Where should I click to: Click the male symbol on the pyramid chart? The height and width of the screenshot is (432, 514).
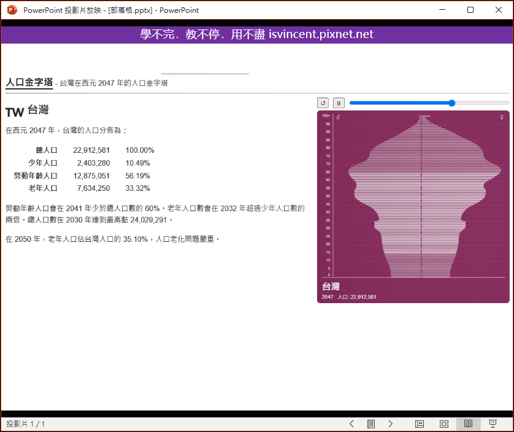(x=338, y=117)
